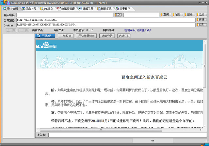
Task: Click the 本页显示 0 - 0 text
Action: (x=83, y=30)
